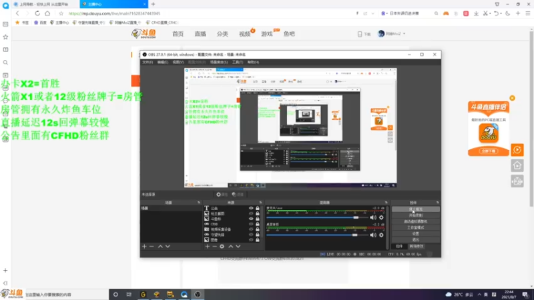Screen dimensions: 534x300
Task: Add a scene with the plus icon
Action: 144,246
